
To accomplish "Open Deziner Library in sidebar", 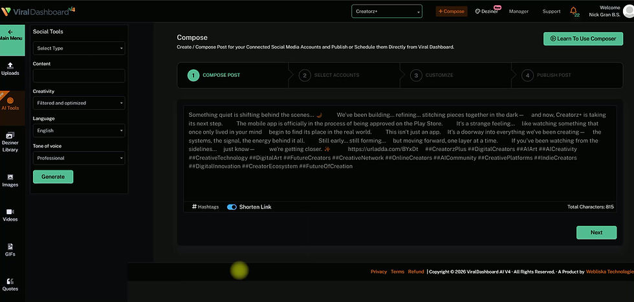I will [10, 142].
